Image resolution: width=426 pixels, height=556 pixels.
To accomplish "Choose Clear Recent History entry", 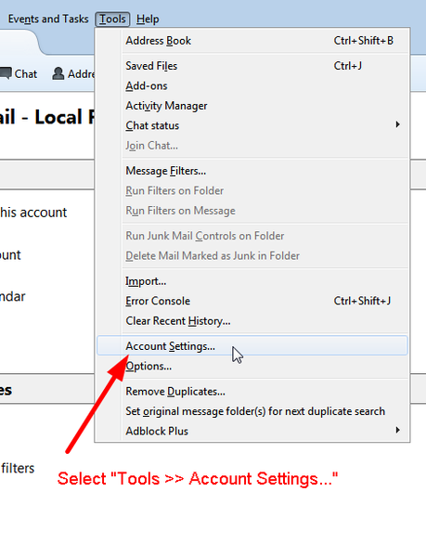I will (252, 320).
